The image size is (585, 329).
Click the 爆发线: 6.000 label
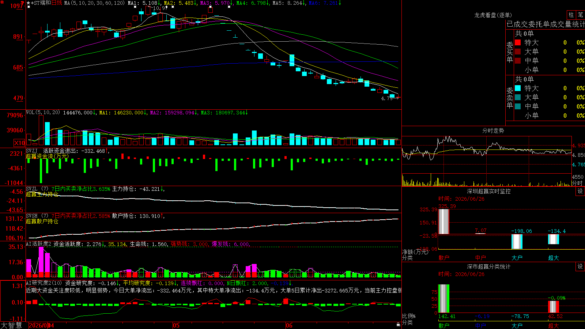click(231, 244)
